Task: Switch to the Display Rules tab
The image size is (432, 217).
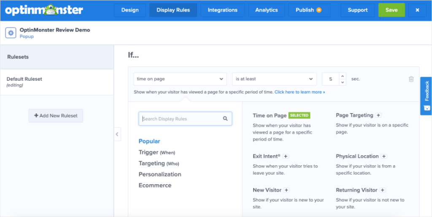Action: [173, 10]
